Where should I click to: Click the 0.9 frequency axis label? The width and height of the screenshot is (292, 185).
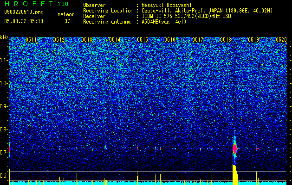(x=4, y=106)
